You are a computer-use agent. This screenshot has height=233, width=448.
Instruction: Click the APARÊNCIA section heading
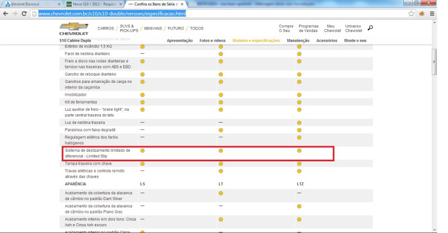click(75, 184)
